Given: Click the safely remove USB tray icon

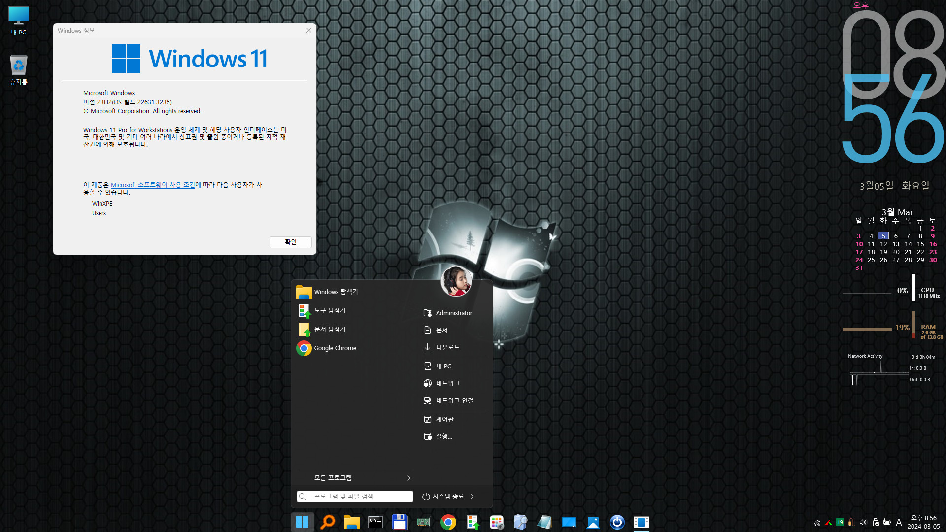Looking at the screenshot, I should [876, 522].
